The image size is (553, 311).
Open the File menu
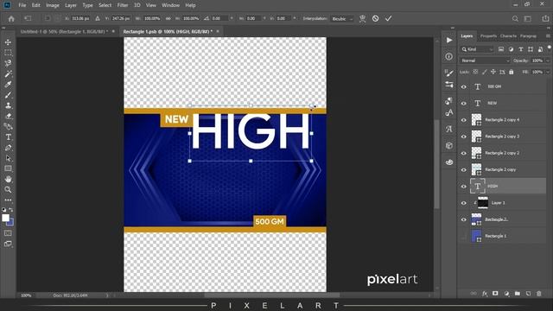22,5
